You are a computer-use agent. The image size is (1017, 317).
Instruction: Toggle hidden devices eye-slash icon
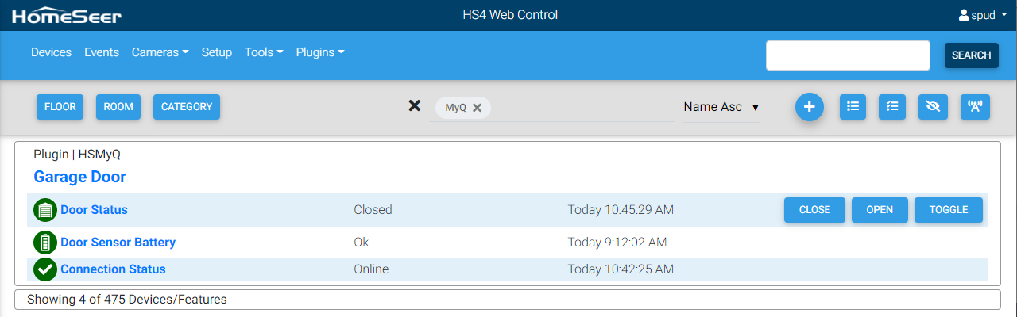click(x=933, y=107)
